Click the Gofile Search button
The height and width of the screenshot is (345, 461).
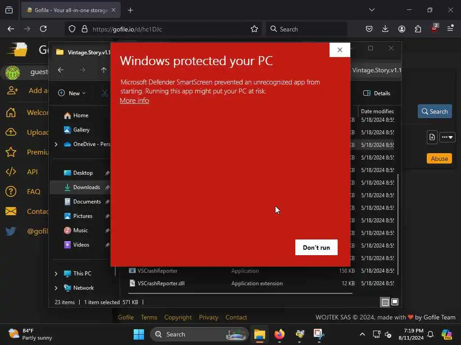click(x=435, y=111)
